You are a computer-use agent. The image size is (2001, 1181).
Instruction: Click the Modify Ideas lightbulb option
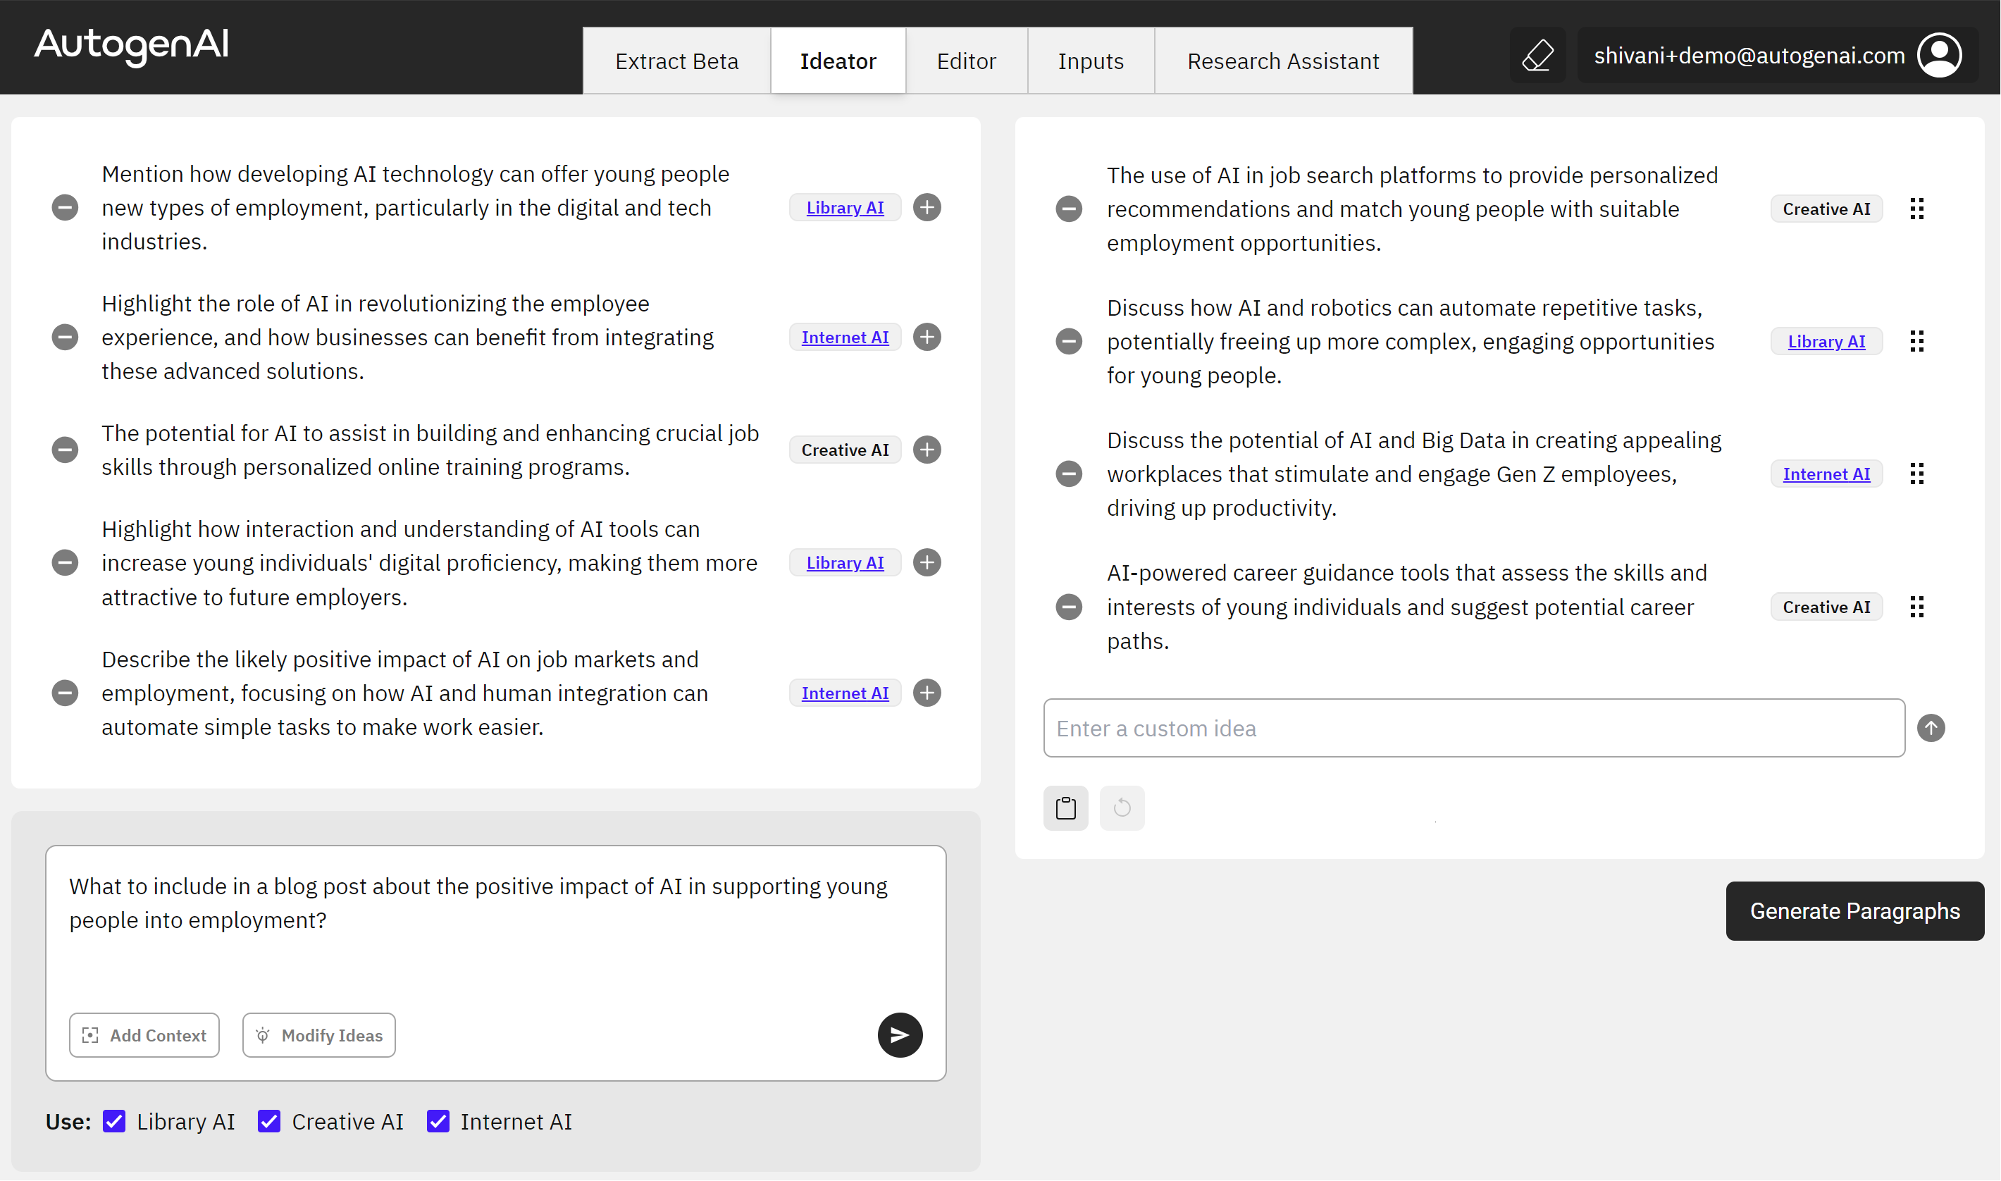tap(318, 1034)
